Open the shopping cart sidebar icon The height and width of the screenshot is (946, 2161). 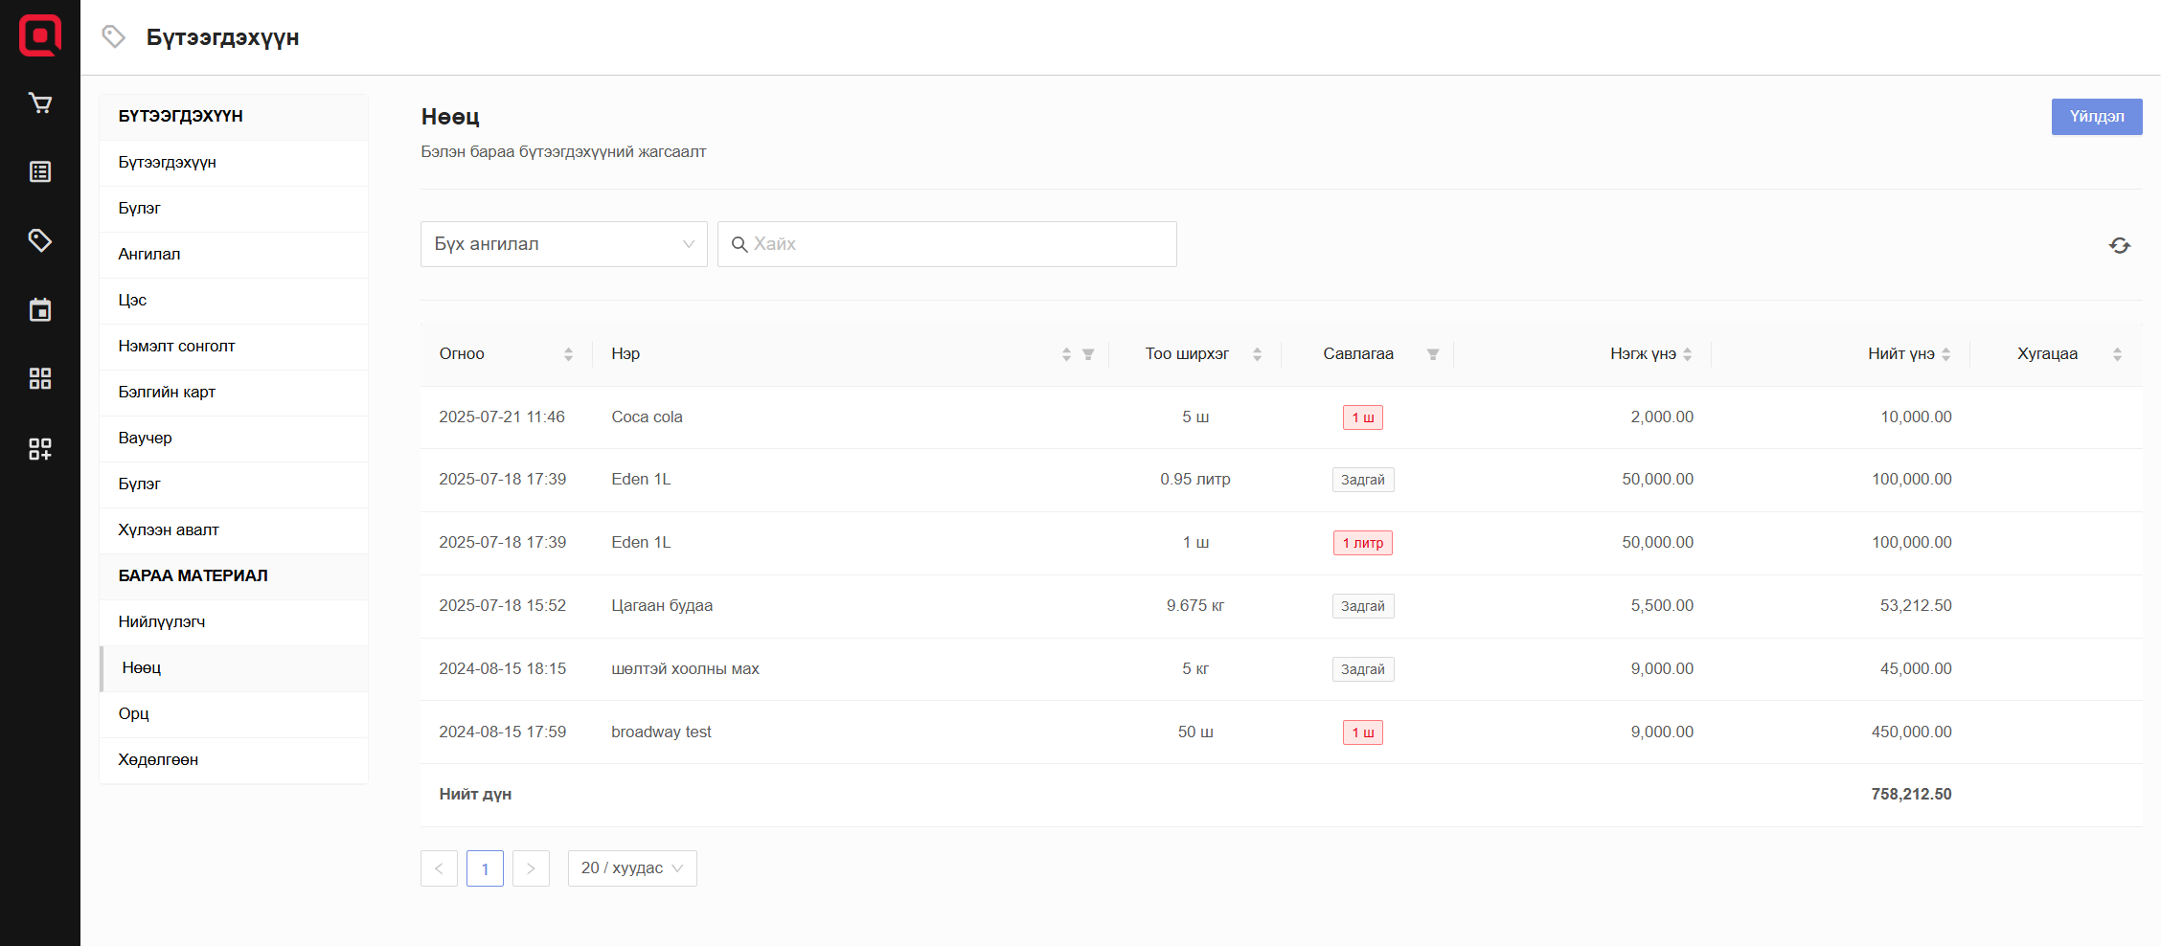pyautogui.click(x=40, y=103)
